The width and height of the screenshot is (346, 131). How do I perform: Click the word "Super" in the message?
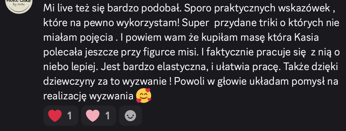point(195,23)
